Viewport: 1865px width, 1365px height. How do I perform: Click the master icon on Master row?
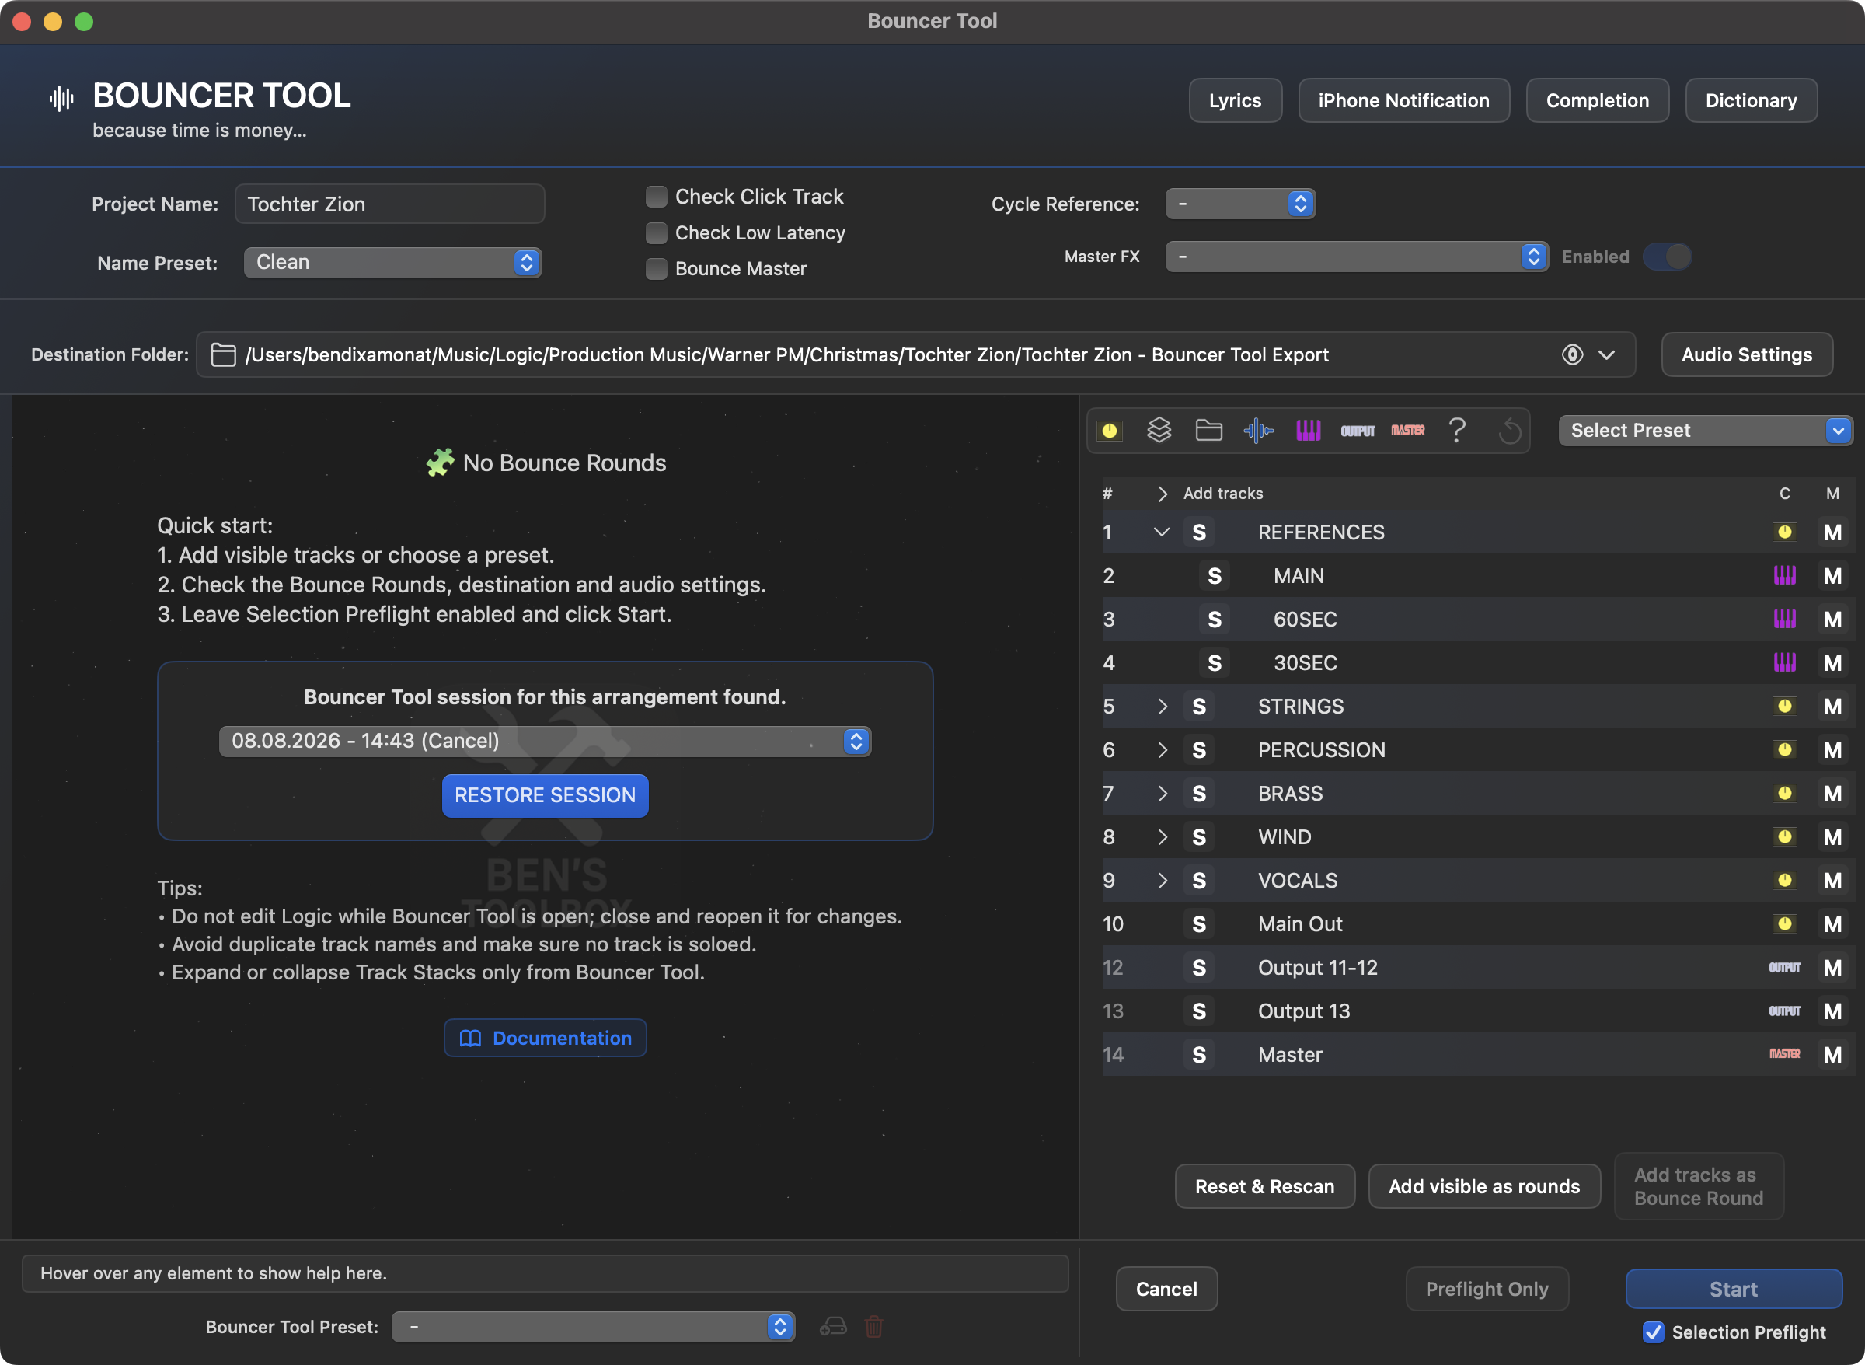1784,1054
